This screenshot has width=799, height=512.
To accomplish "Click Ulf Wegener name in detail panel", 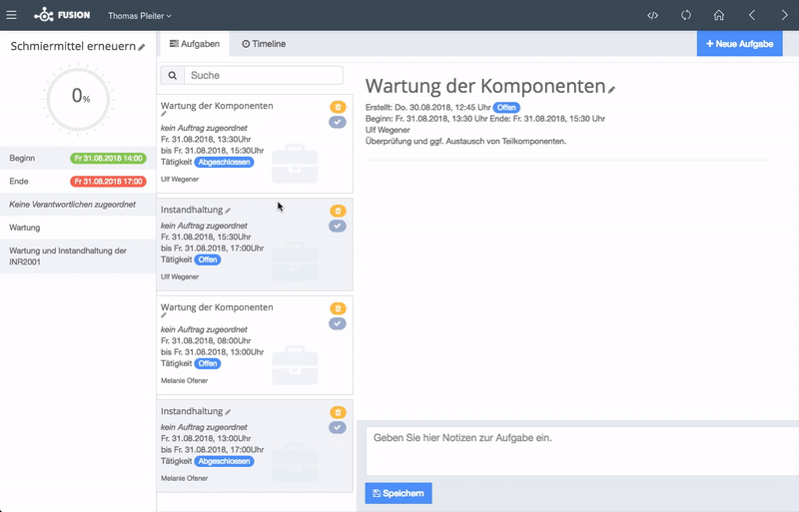I will click(388, 130).
